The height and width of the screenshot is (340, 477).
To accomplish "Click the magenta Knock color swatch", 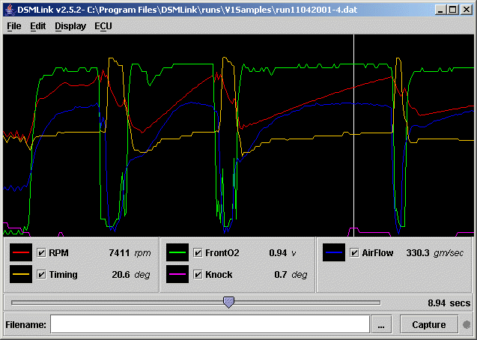I will [x=177, y=275].
